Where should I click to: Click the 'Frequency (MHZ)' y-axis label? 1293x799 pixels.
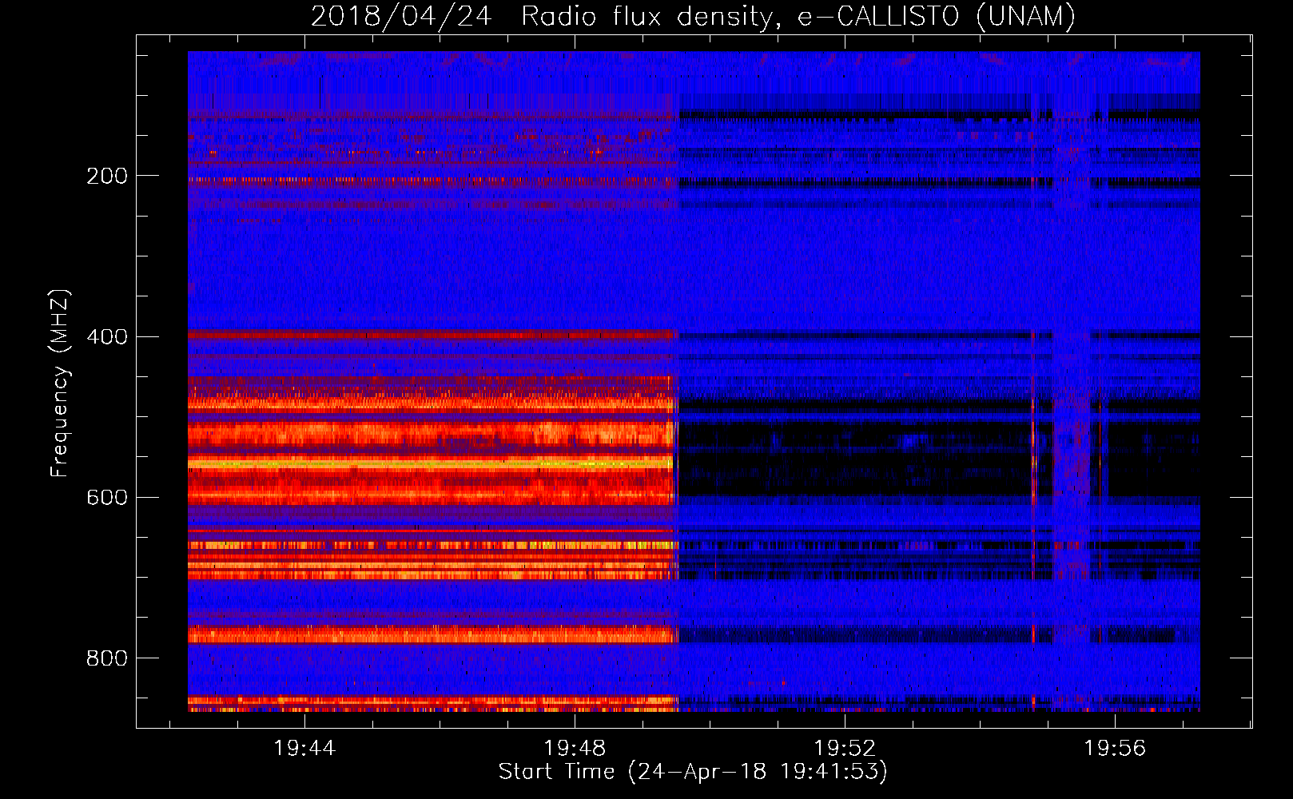(59, 384)
